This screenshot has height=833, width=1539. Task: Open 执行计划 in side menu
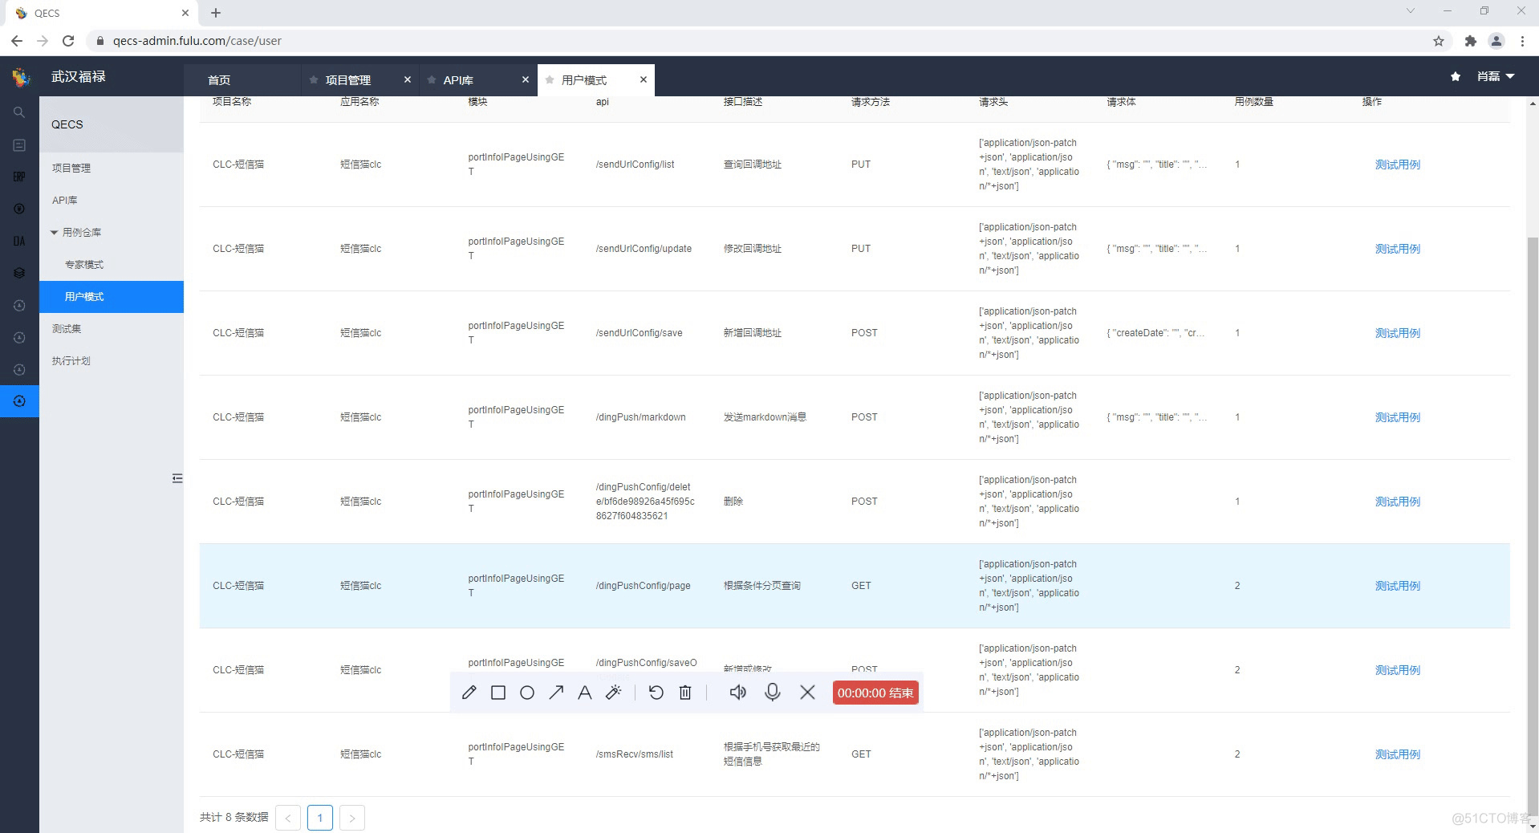click(x=71, y=360)
